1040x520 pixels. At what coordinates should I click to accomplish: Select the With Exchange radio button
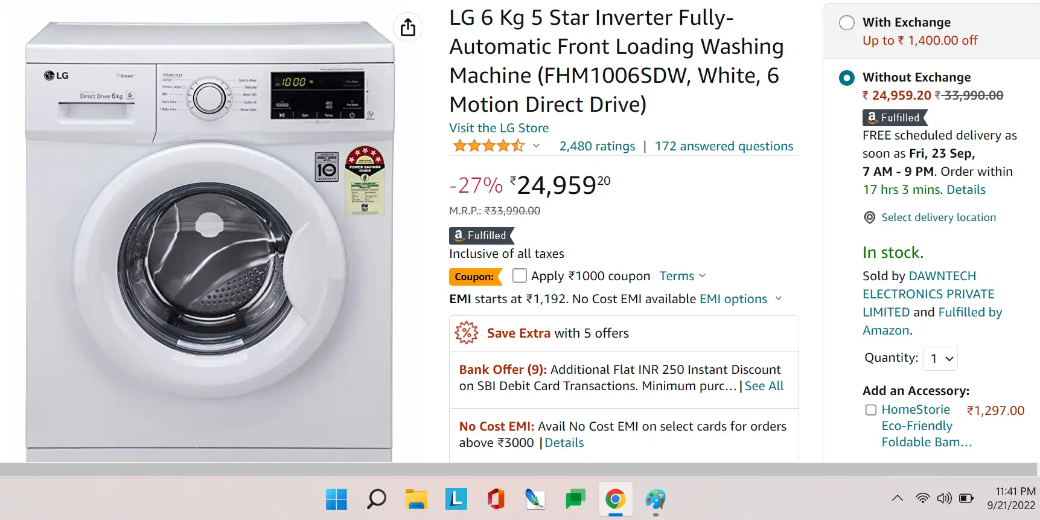846,22
